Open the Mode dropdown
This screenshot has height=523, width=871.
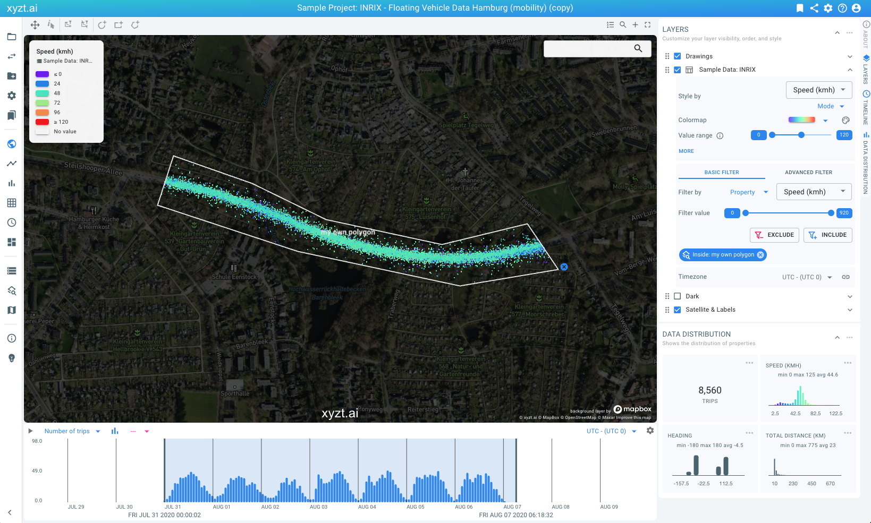831,106
